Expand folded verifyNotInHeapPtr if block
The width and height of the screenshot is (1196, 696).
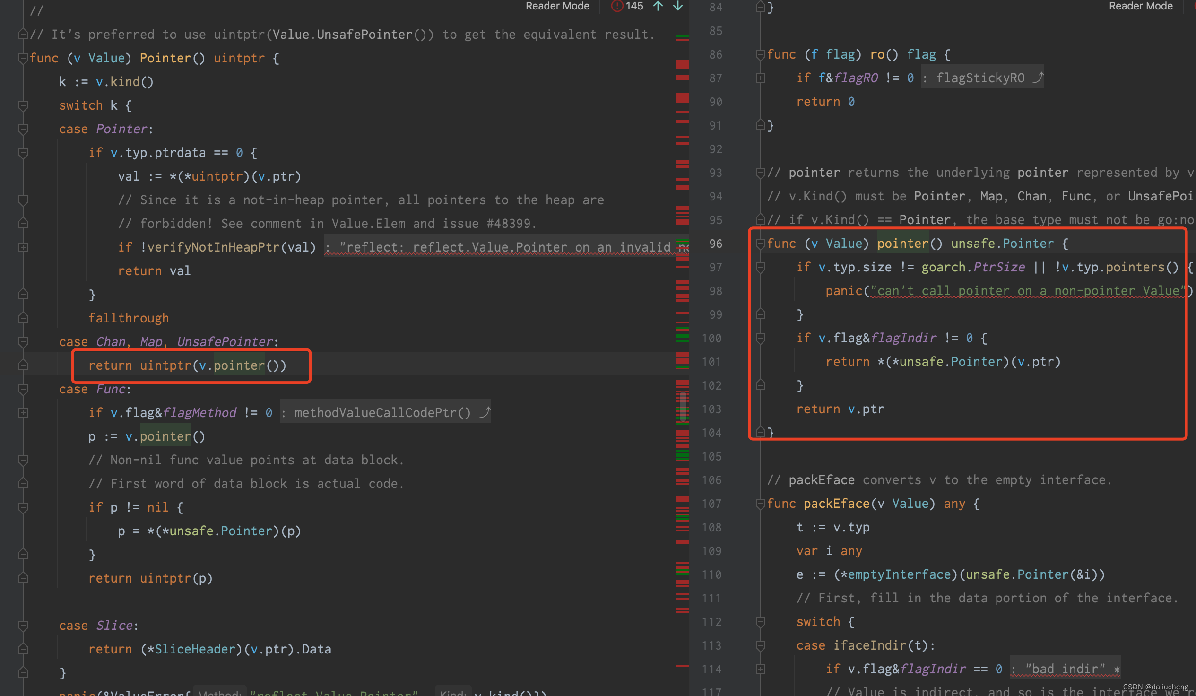23,247
